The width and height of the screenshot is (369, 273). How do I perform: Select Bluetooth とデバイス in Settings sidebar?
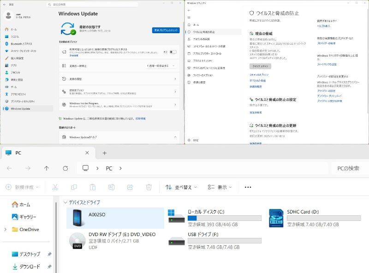tap(23, 44)
